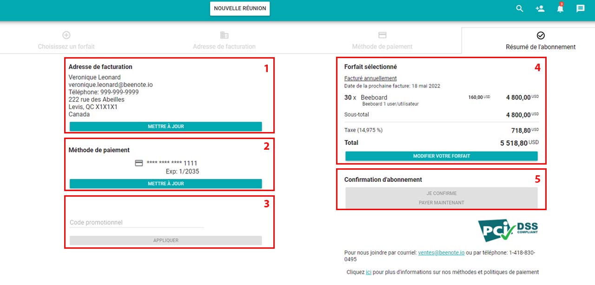Switch to Méthode de paiement tab

tap(382, 40)
